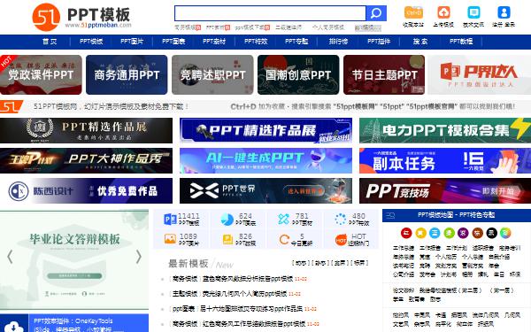Click the orange Ctrl+D bookmark folder icon
Screen dimensions: 531x332
pyautogui.click(x=413, y=12)
